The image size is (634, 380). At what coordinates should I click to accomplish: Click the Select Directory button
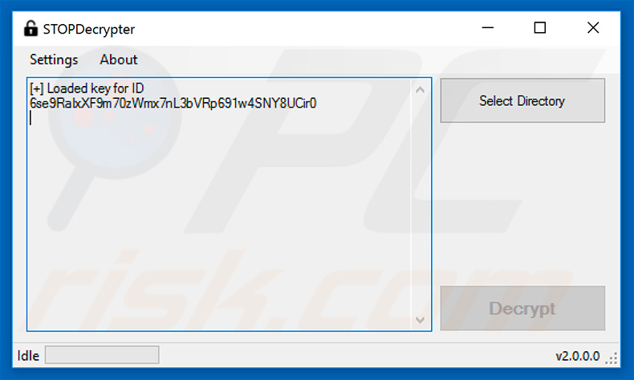coord(522,100)
